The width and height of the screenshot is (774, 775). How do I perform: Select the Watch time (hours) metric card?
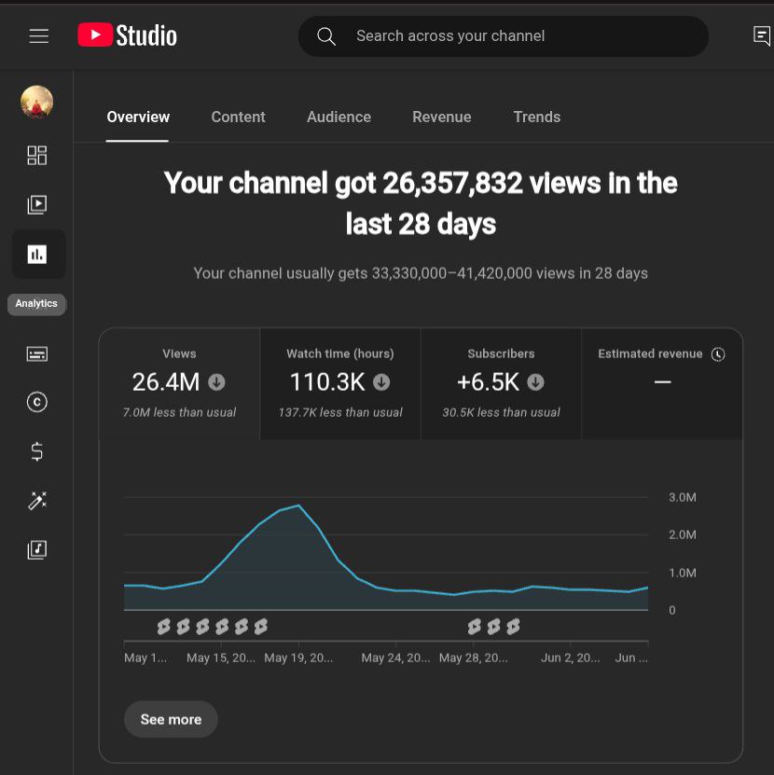coord(340,383)
